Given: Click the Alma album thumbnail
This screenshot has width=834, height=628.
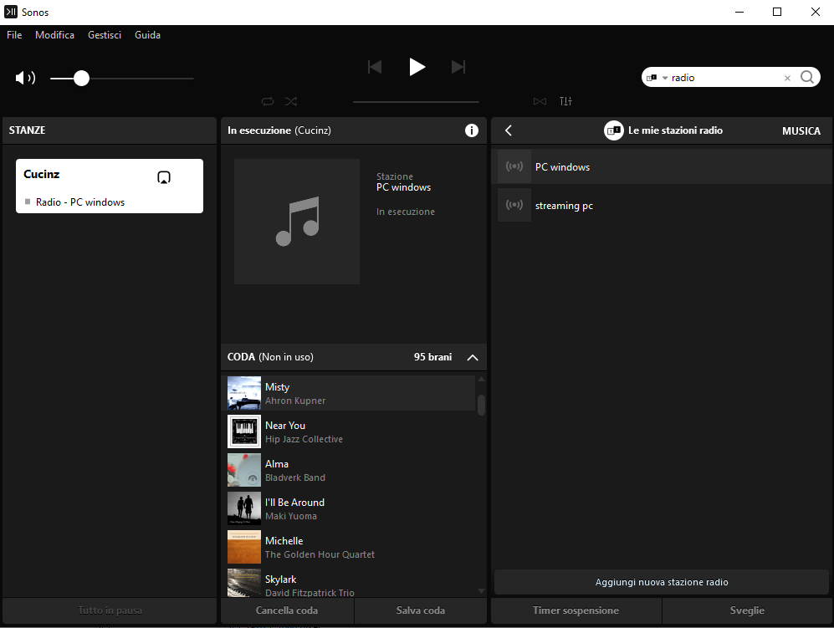Looking at the screenshot, I should [244, 470].
